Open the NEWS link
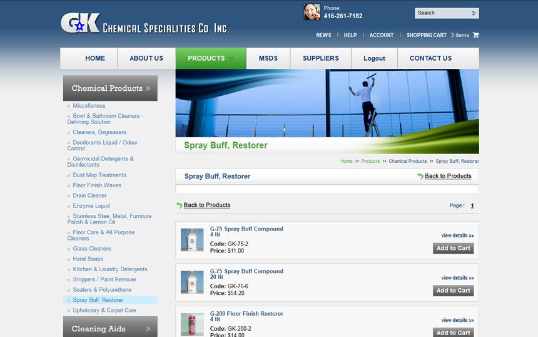 pos(323,35)
